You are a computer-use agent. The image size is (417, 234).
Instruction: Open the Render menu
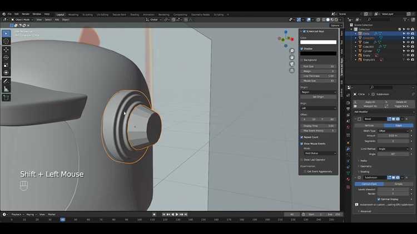click(x=26, y=14)
